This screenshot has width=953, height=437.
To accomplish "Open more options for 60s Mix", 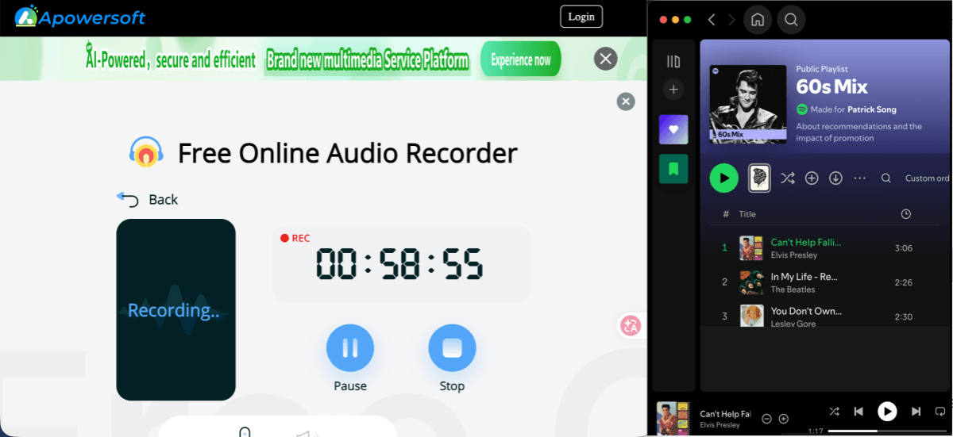I will 859,178.
